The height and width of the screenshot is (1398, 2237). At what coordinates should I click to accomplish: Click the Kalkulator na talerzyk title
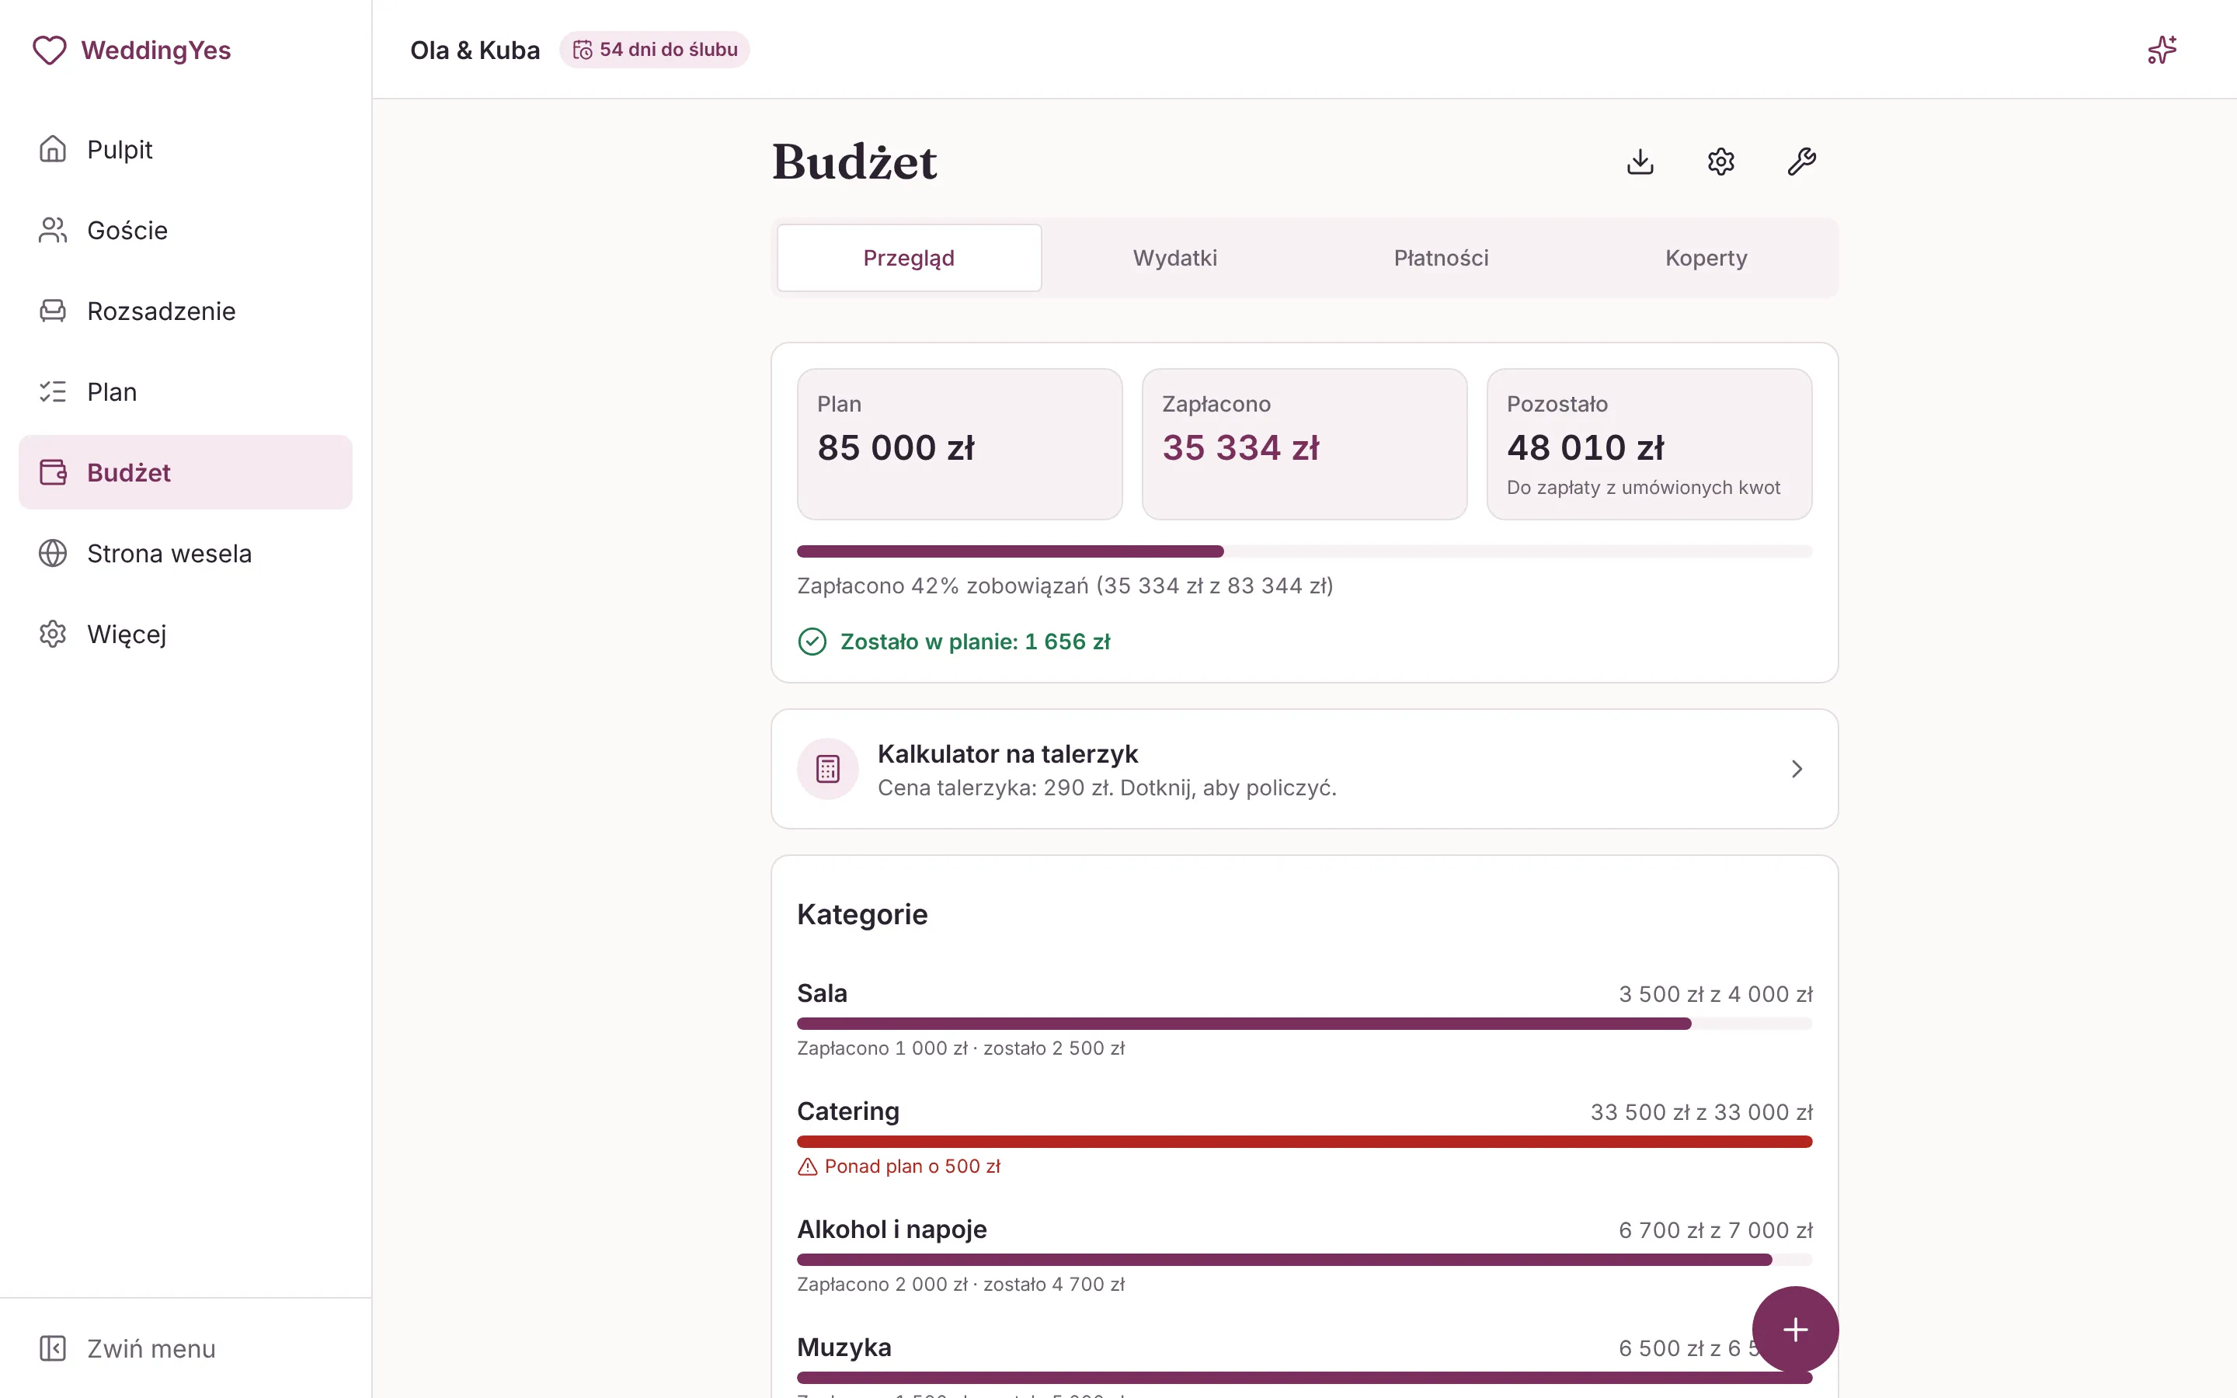tap(1007, 754)
